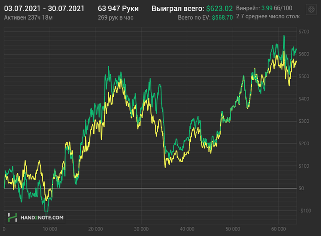Screen dimensions: 321x236
Task: Click the $700 y-axis label
Action: click(304, 32)
